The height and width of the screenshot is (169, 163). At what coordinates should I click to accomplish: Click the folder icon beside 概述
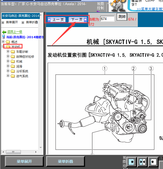point(8,42)
